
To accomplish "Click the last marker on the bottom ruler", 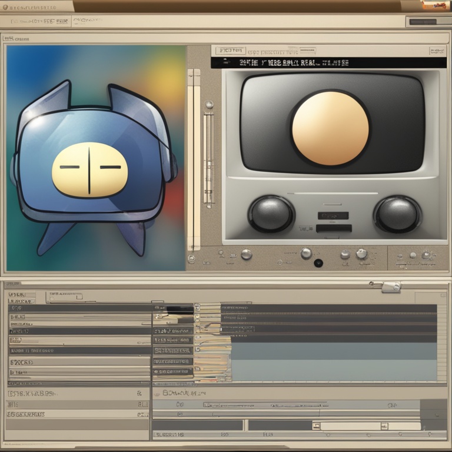I will (x=430, y=434).
